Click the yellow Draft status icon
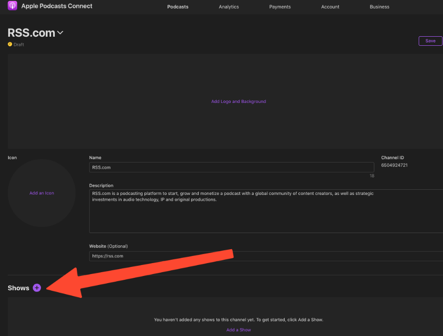 point(10,44)
